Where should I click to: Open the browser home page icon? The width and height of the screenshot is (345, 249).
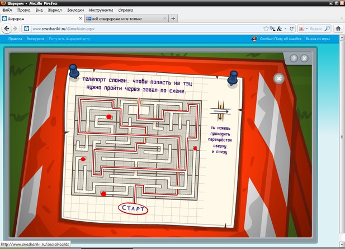(x=338, y=28)
